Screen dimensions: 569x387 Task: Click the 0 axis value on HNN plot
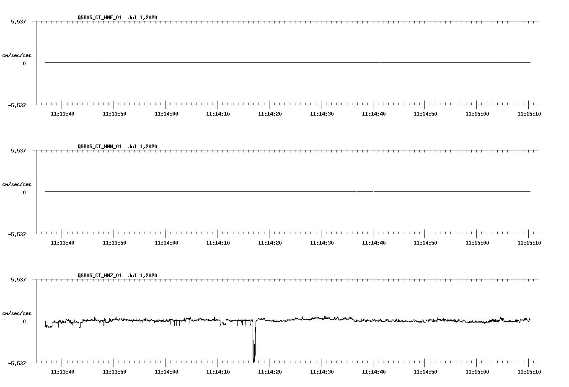[x=24, y=192]
